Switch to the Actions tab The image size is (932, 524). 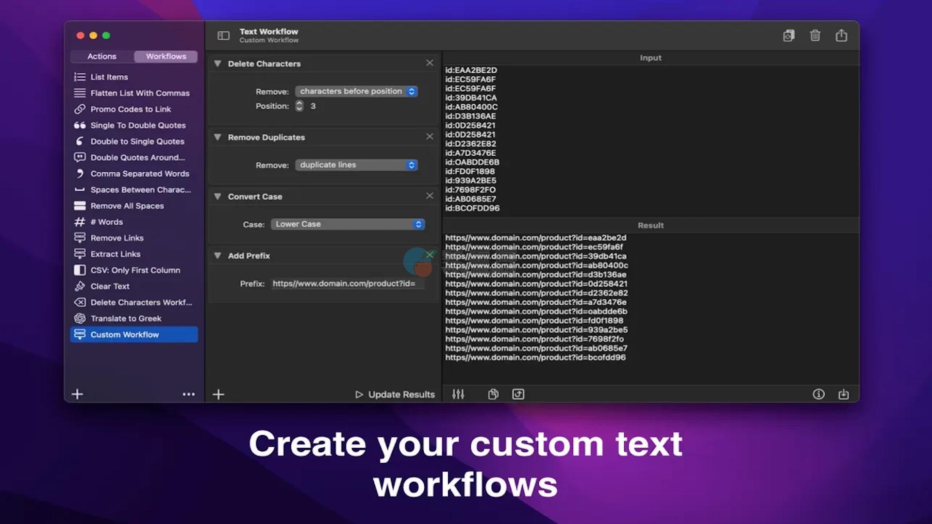click(x=102, y=56)
